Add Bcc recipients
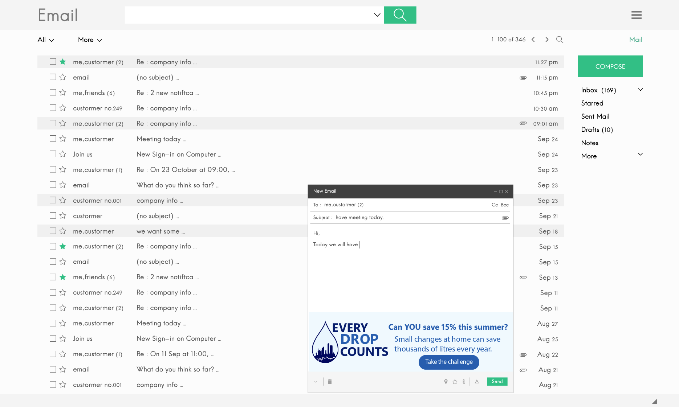 [505, 205]
